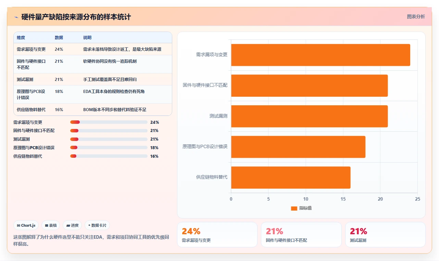Click the 测试漏测 progress bar
Screen dimensions: 439x261
[109, 139]
